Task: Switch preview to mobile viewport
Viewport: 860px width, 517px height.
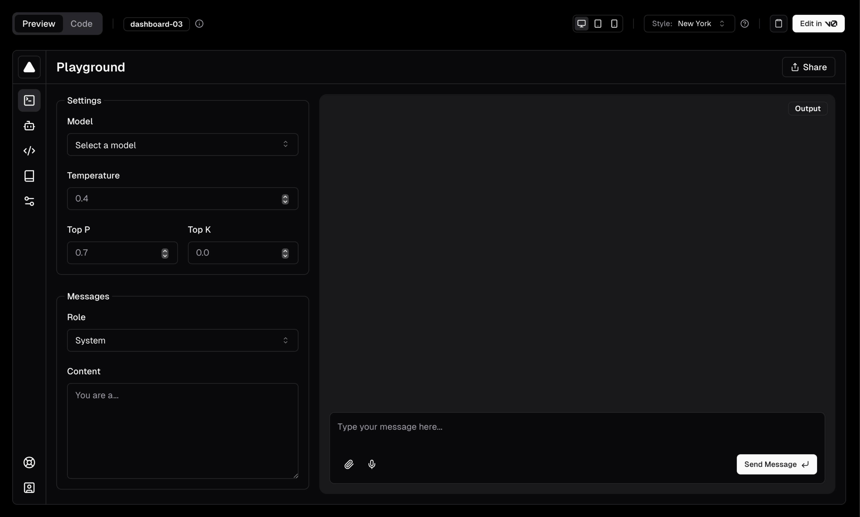Action: [x=614, y=24]
